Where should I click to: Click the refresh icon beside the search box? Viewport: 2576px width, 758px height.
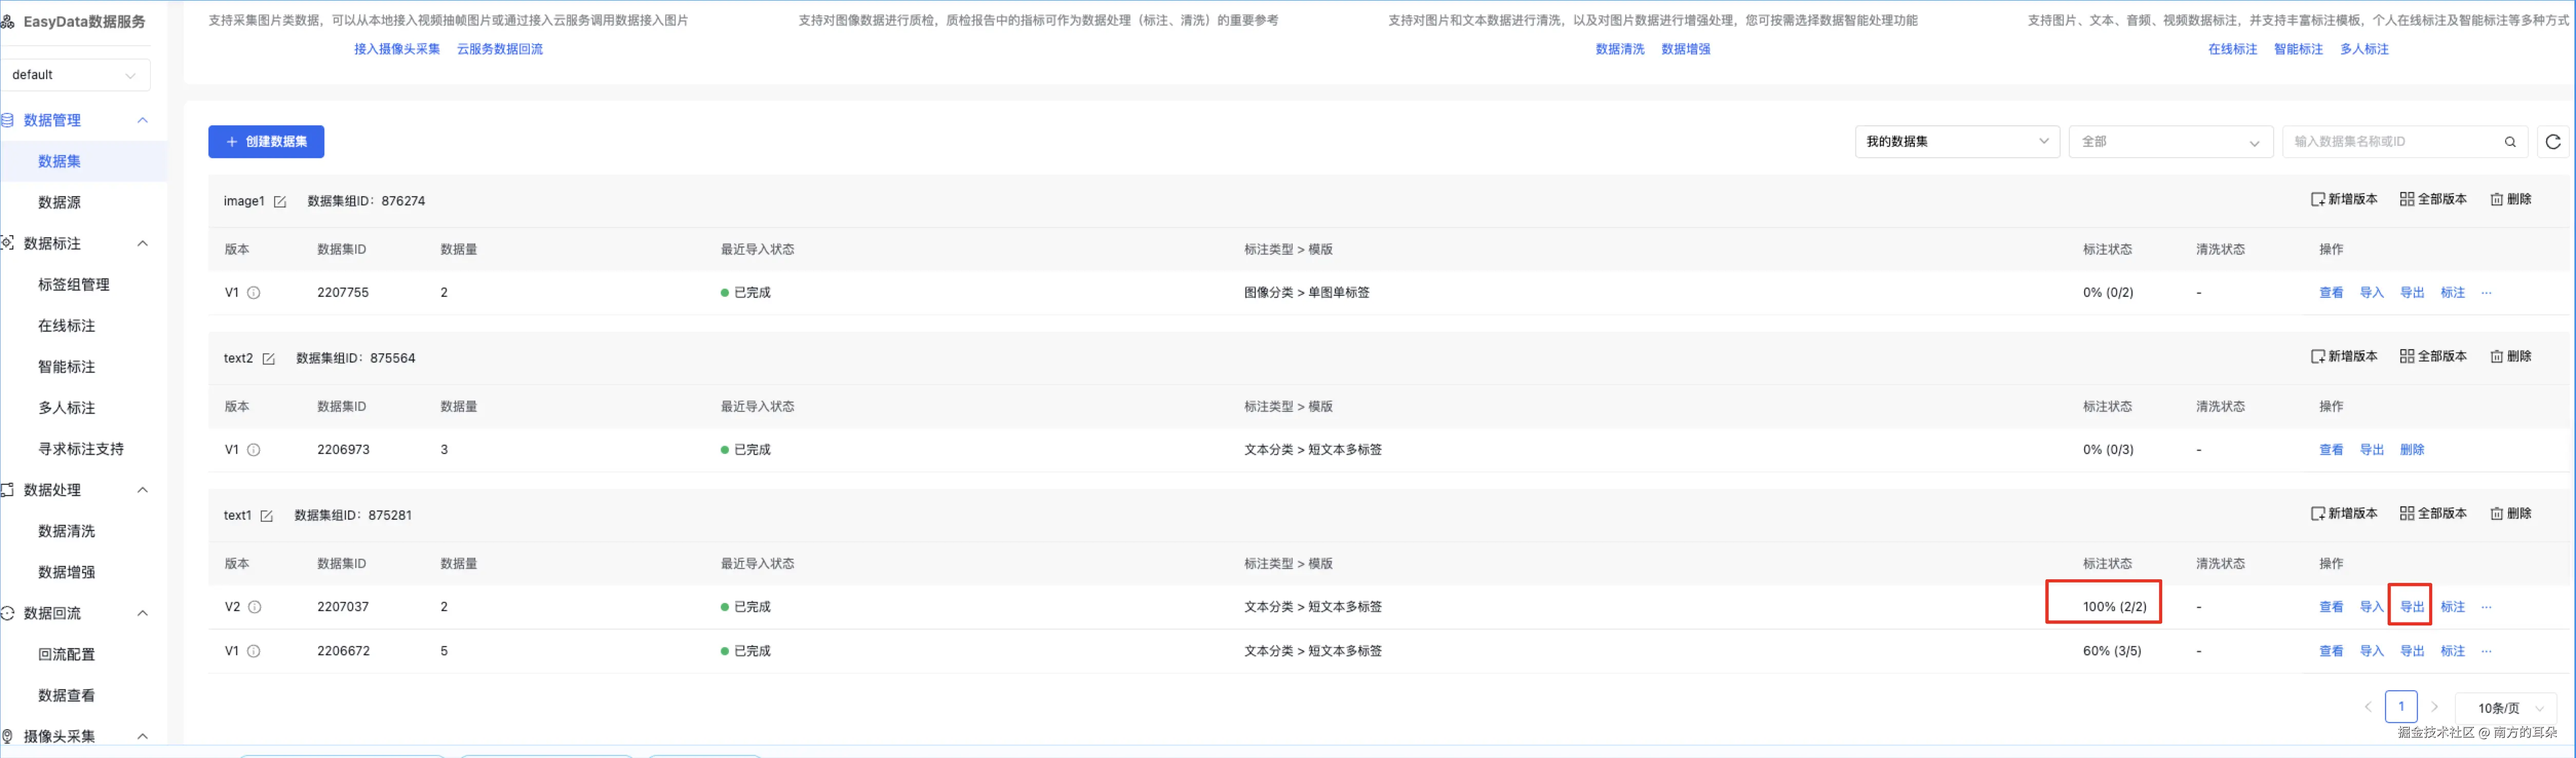coord(2552,142)
